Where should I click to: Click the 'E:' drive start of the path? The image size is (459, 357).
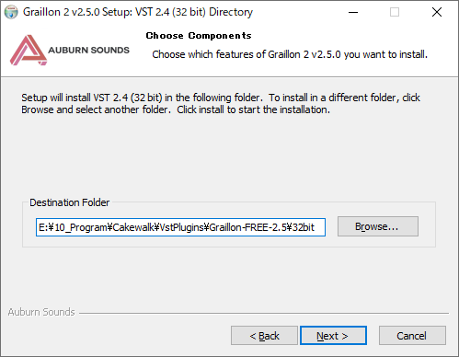coord(43,227)
